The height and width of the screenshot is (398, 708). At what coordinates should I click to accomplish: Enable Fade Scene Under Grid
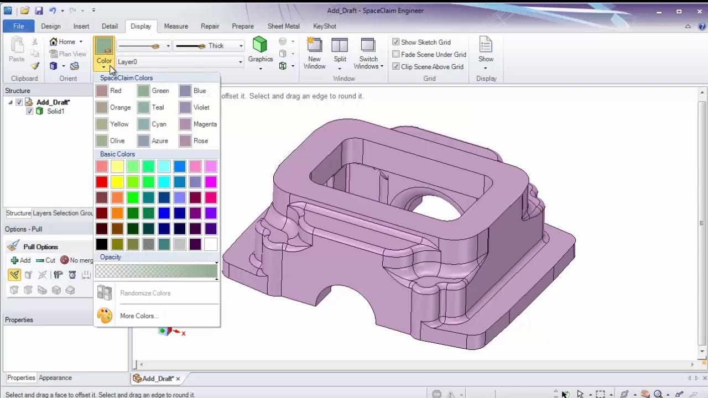point(396,54)
